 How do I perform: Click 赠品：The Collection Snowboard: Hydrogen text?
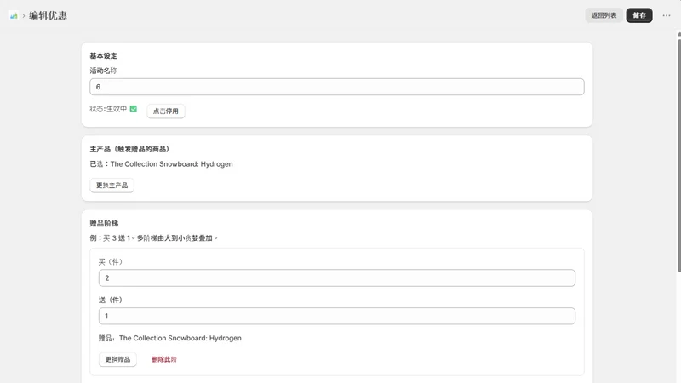tap(169, 338)
